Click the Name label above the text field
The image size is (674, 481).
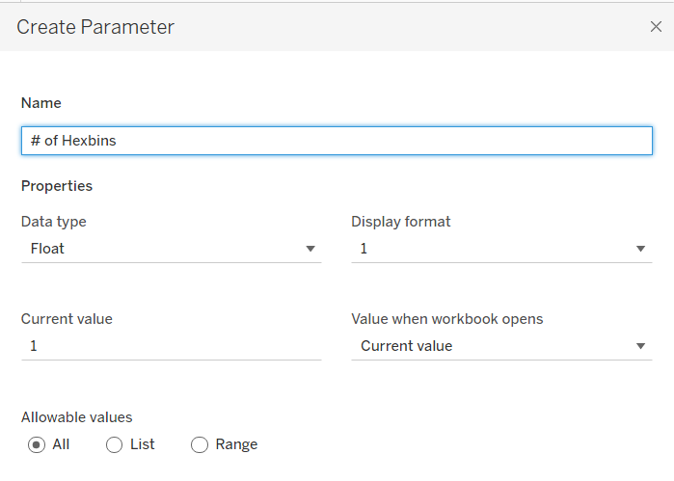(40, 103)
